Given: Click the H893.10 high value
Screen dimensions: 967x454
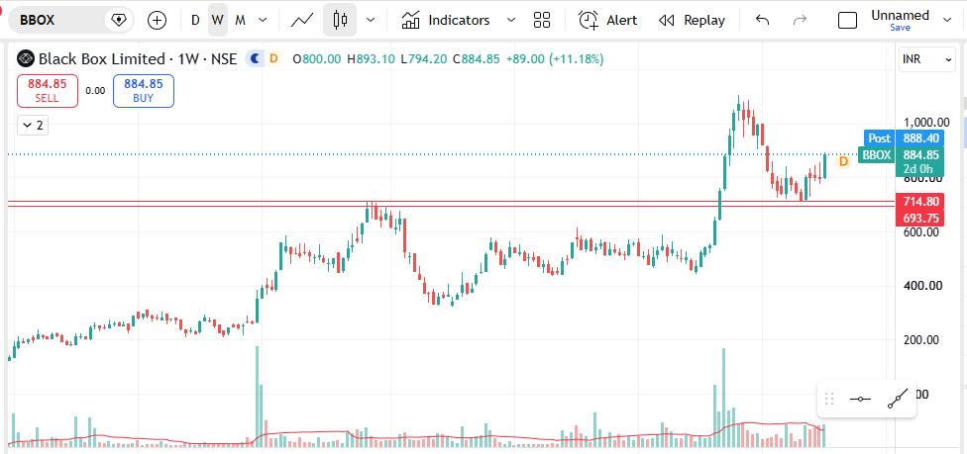Looking at the screenshot, I should tap(371, 59).
